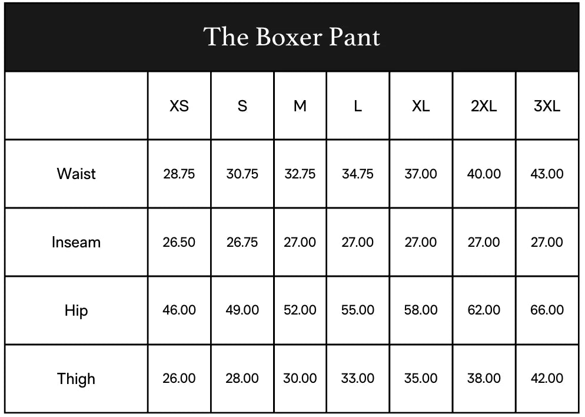Screen dimensions: 585x417
Task: Select the S size column header
Action: [x=242, y=106]
